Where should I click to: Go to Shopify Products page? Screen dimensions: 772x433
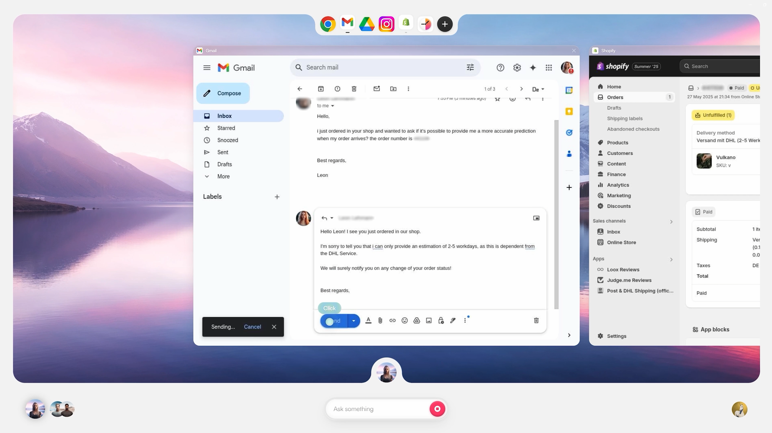click(x=617, y=142)
